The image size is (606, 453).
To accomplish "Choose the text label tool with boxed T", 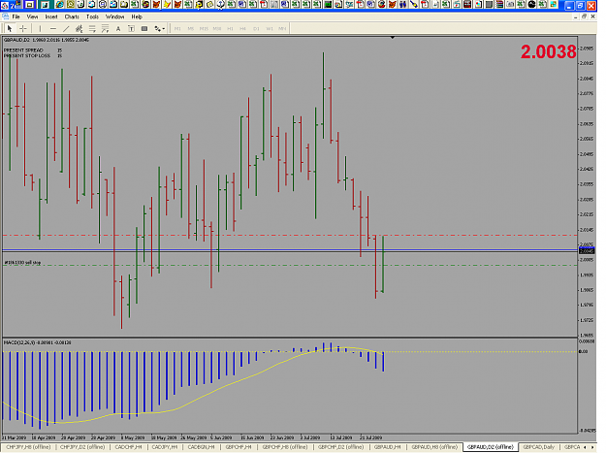I will [132, 28].
